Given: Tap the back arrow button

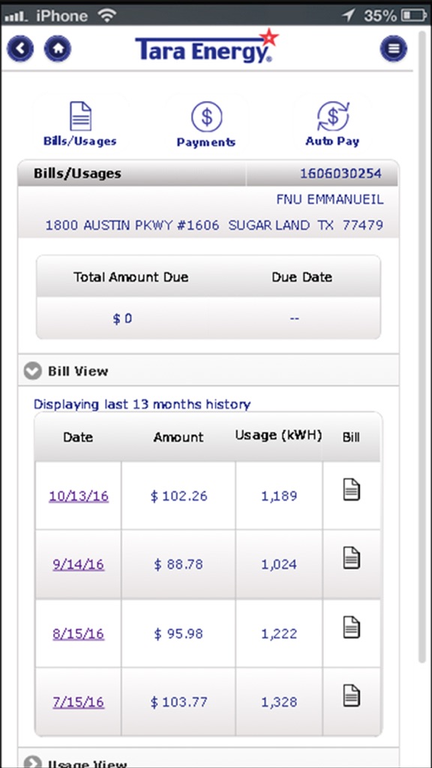Looking at the screenshot, I should pyautogui.click(x=20, y=49).
